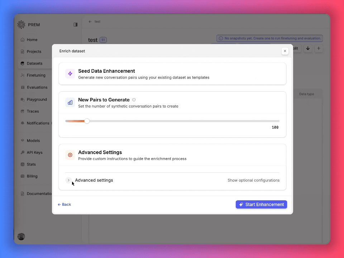
Task: Click the Finetuning icon
Action: click(x=22, y=75)
